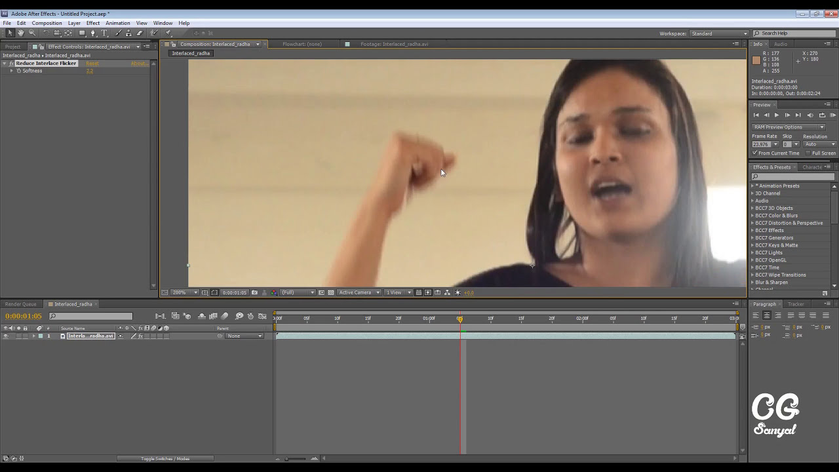The width and height of the screenshot is (839, 472).
Task: Switch to the Render Queue tab
Action: pos(21,304)
